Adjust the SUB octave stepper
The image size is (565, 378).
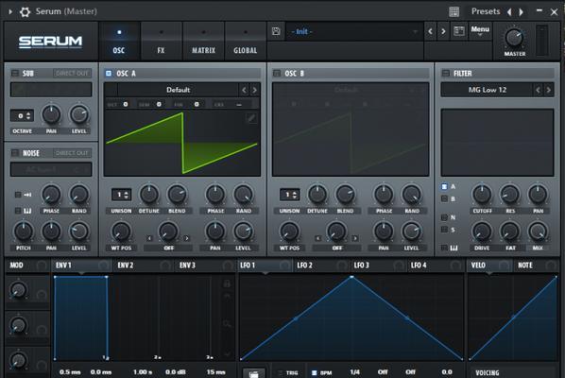pos(22,115)
